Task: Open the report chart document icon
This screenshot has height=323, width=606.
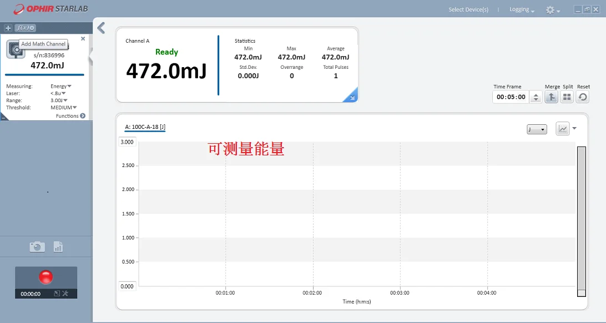Action: [58, 246]
